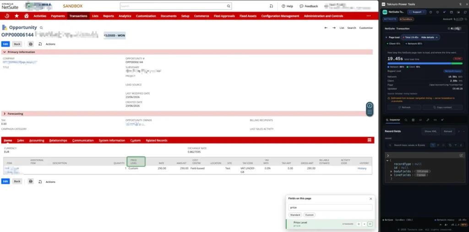Click the subtab layout toggle icon
Image resolution: width=469 pixels, height=232 pixels.
coord(370,140)
